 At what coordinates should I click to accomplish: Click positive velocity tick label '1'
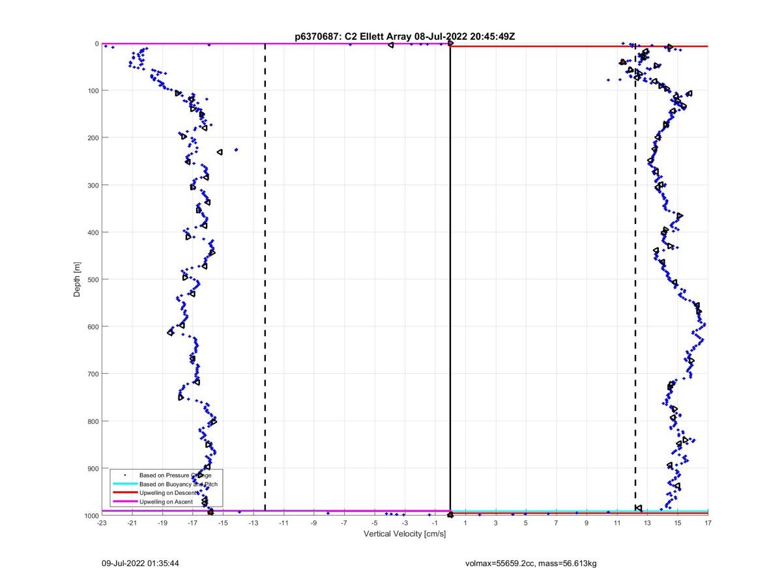(465, 522)
